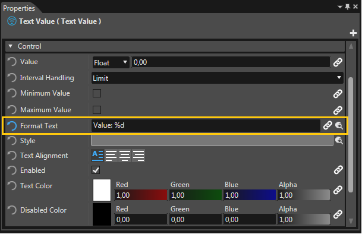The width and height of the screenshot is (362, 234).
Task: Reset the Value property
Action: (x=12, y=62)
